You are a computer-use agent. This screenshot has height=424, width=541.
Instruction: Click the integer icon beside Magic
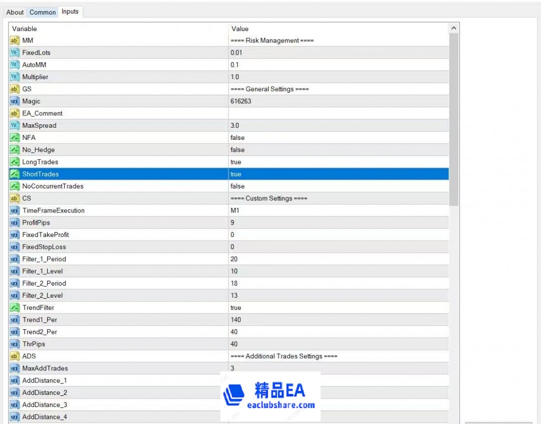(15, 101)
